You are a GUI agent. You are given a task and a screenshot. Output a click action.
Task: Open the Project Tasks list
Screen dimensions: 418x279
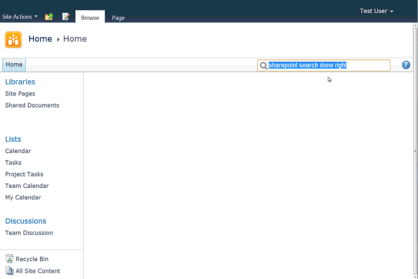(x=24, y=174)
